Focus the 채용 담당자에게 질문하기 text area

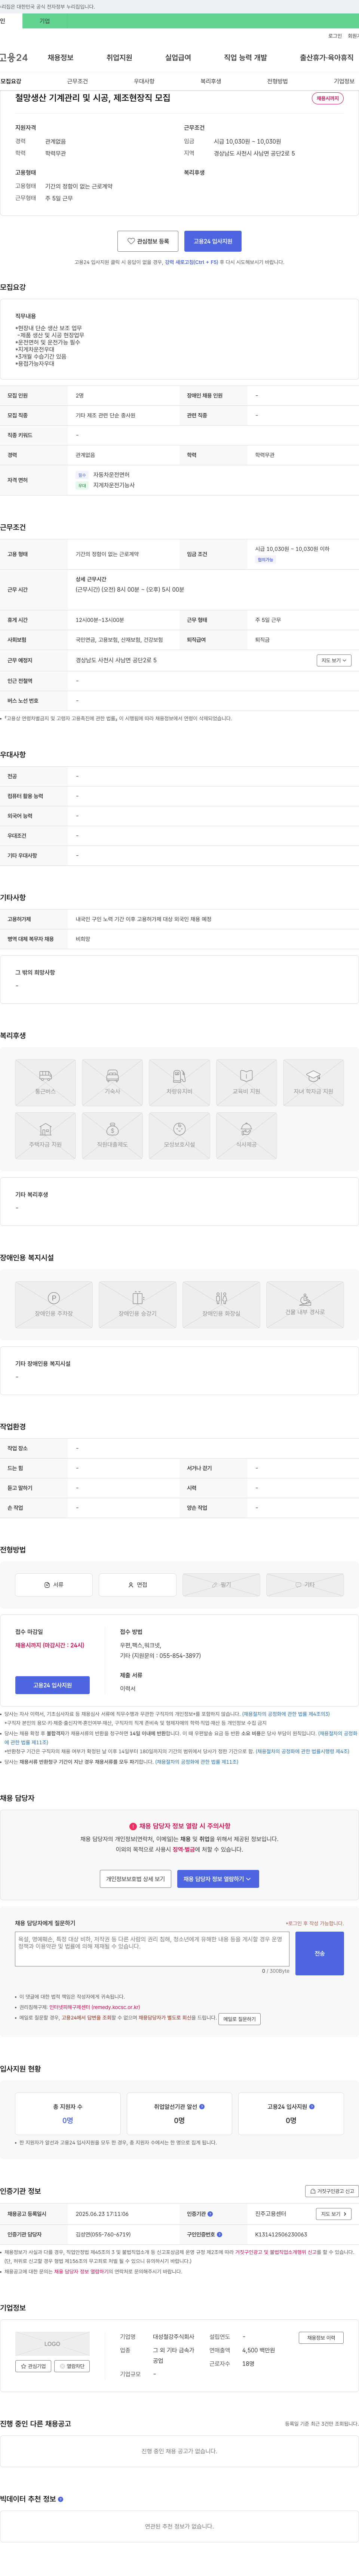tap(152, 1949)
